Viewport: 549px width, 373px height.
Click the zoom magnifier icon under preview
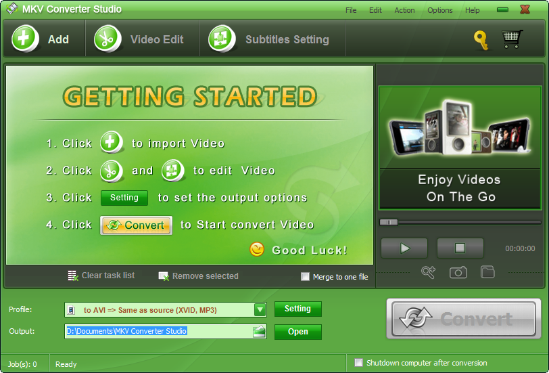[428, 272]
